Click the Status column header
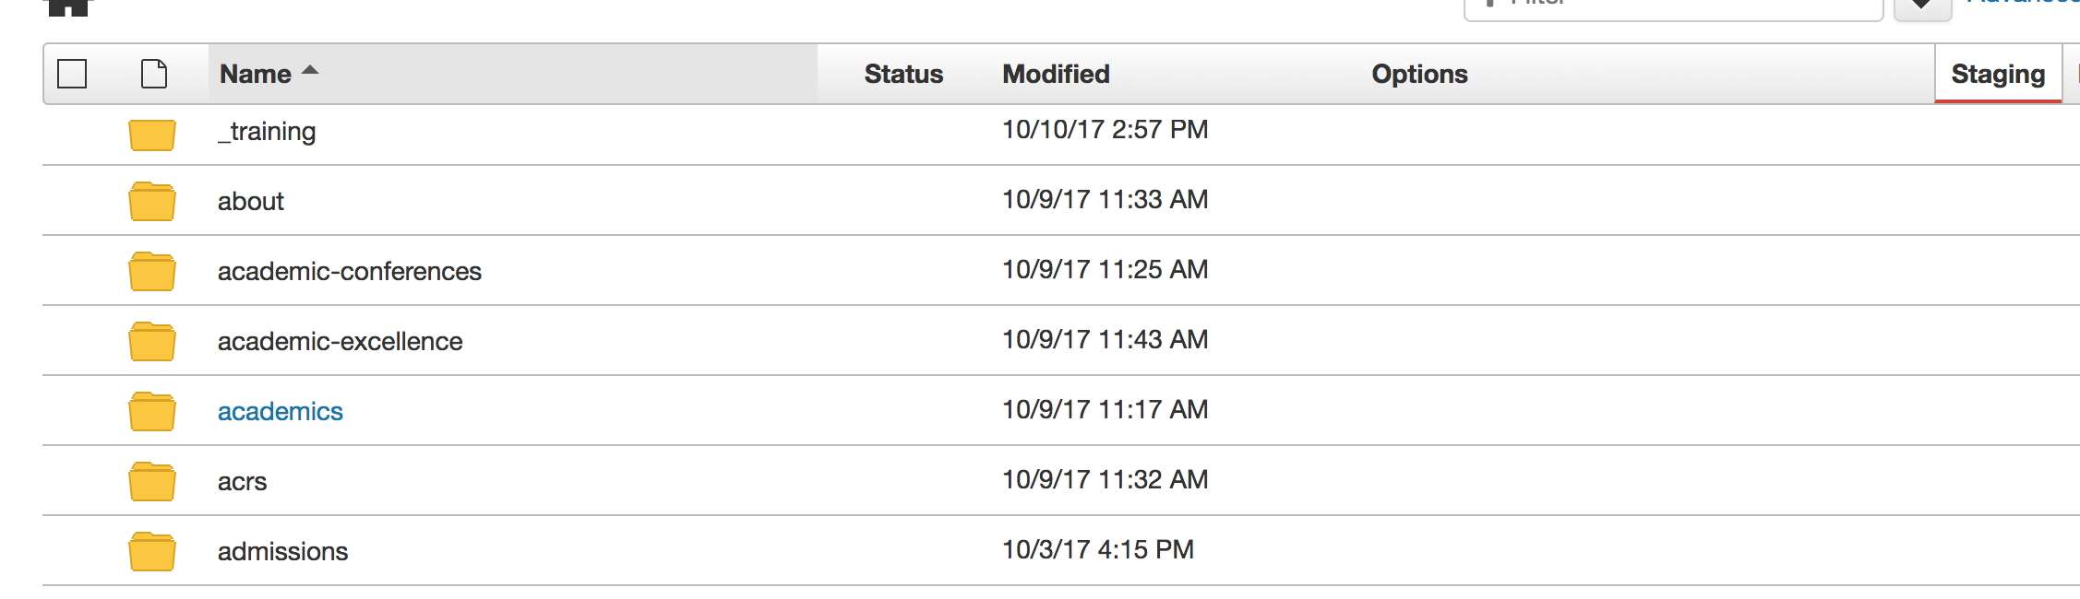This screenshot has width=2080, height=599. 903,74
